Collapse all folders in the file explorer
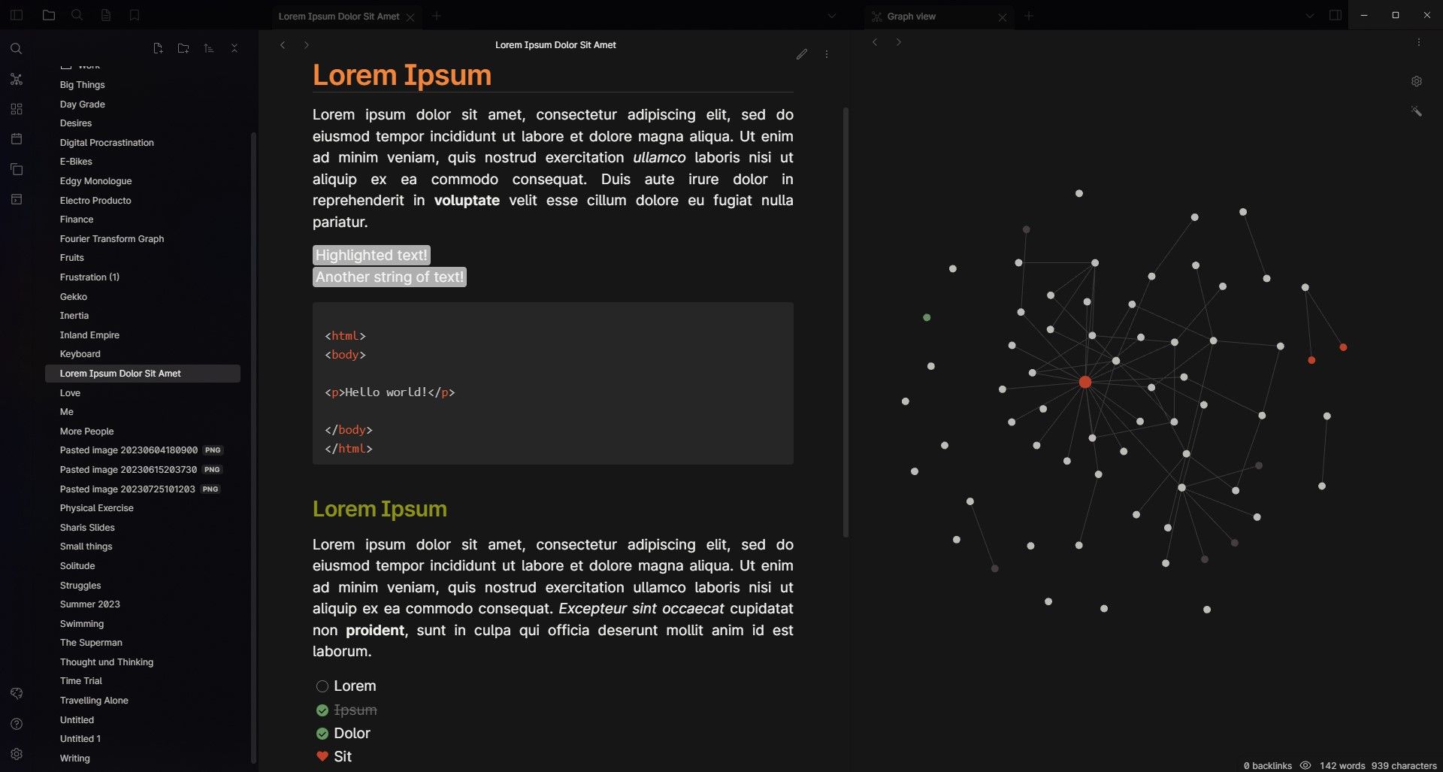 pos(234,47)
